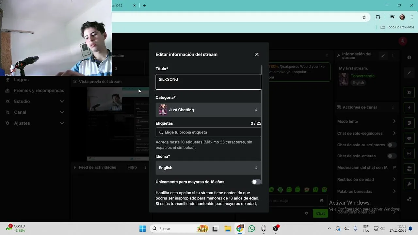
Task: Click the lightning bolt icon in right sidebar
Action: click(x=409, y=108)
